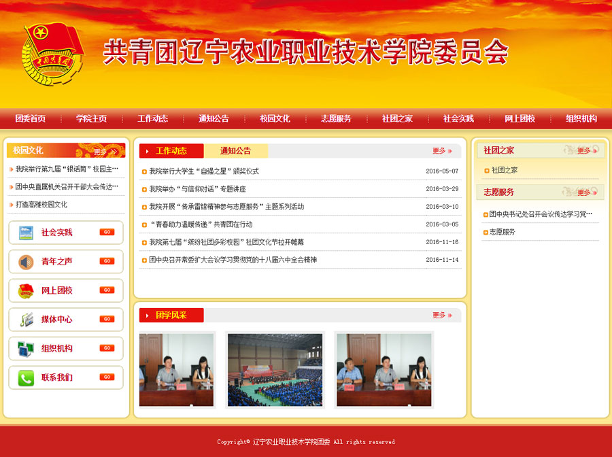This screenshot has height=457, width=612.
Task: Go to 通知公告 in the navigation bar
Action: (214, 118)
